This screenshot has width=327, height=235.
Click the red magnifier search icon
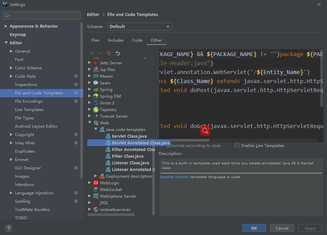[205, 131]
